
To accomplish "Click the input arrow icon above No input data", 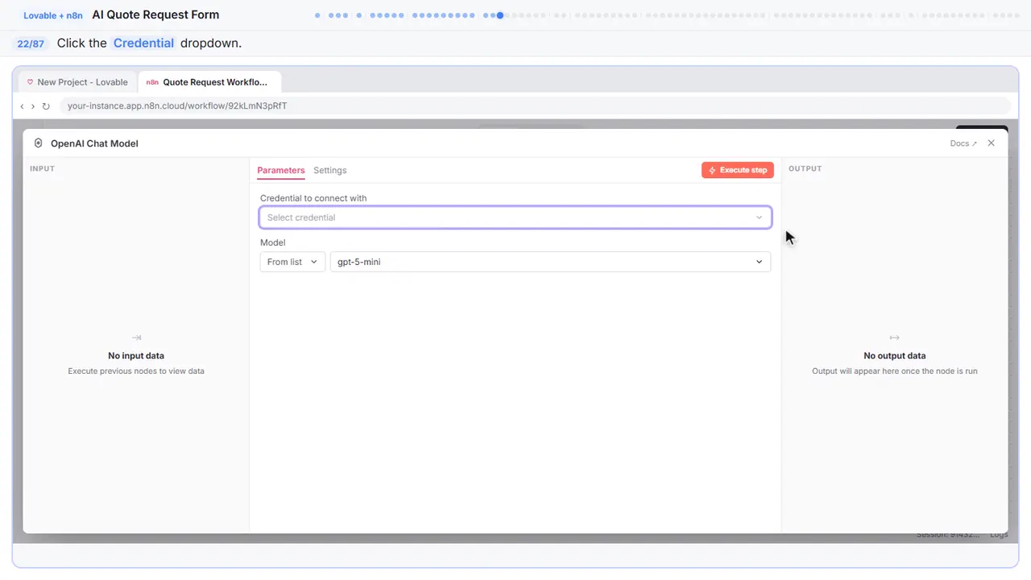I will point(136,338).
